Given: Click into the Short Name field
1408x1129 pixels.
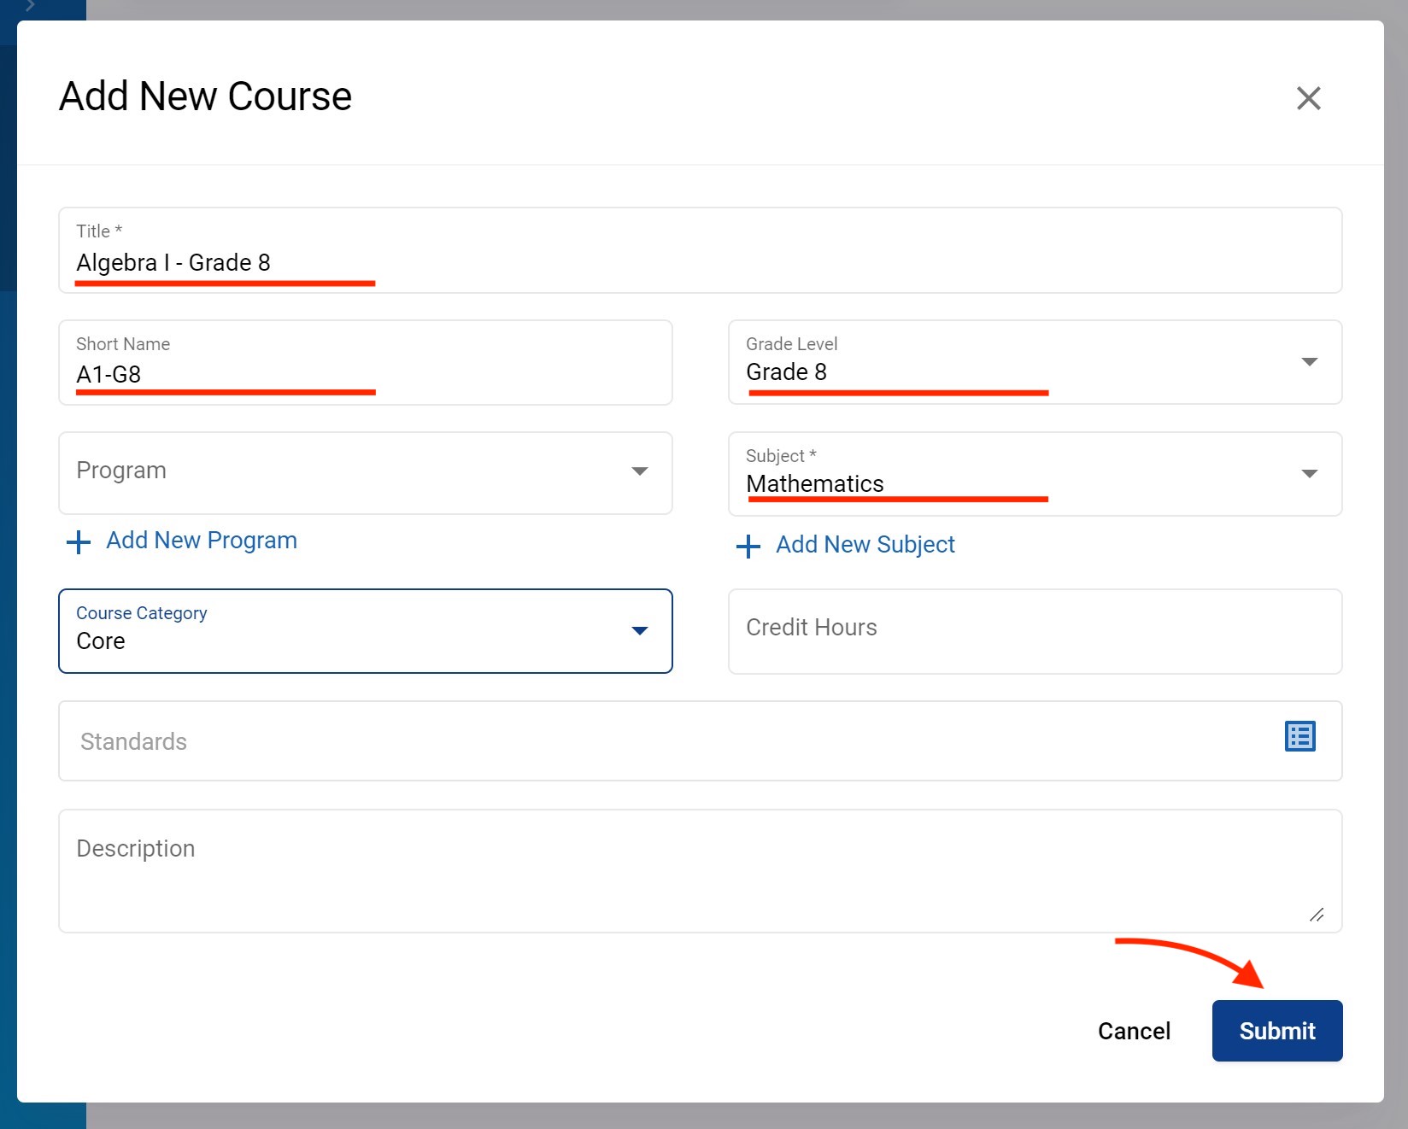Looking at the screenshot, I should (365, 374).
